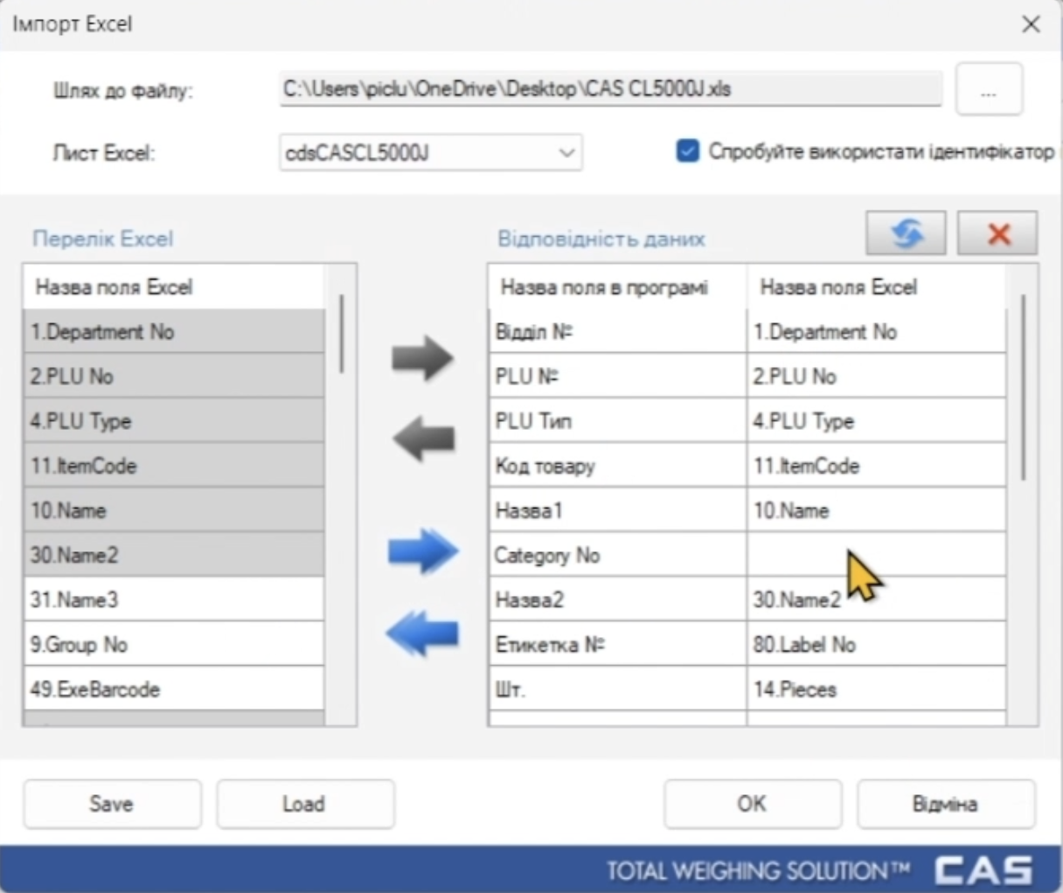1063x893 pixels.
Task: Click the file path input field
Action: (x=610, y=89)
